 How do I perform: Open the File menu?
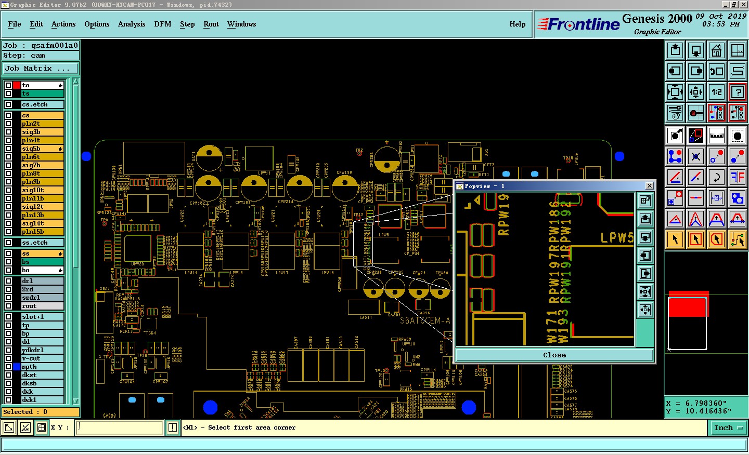click(15, 24)
